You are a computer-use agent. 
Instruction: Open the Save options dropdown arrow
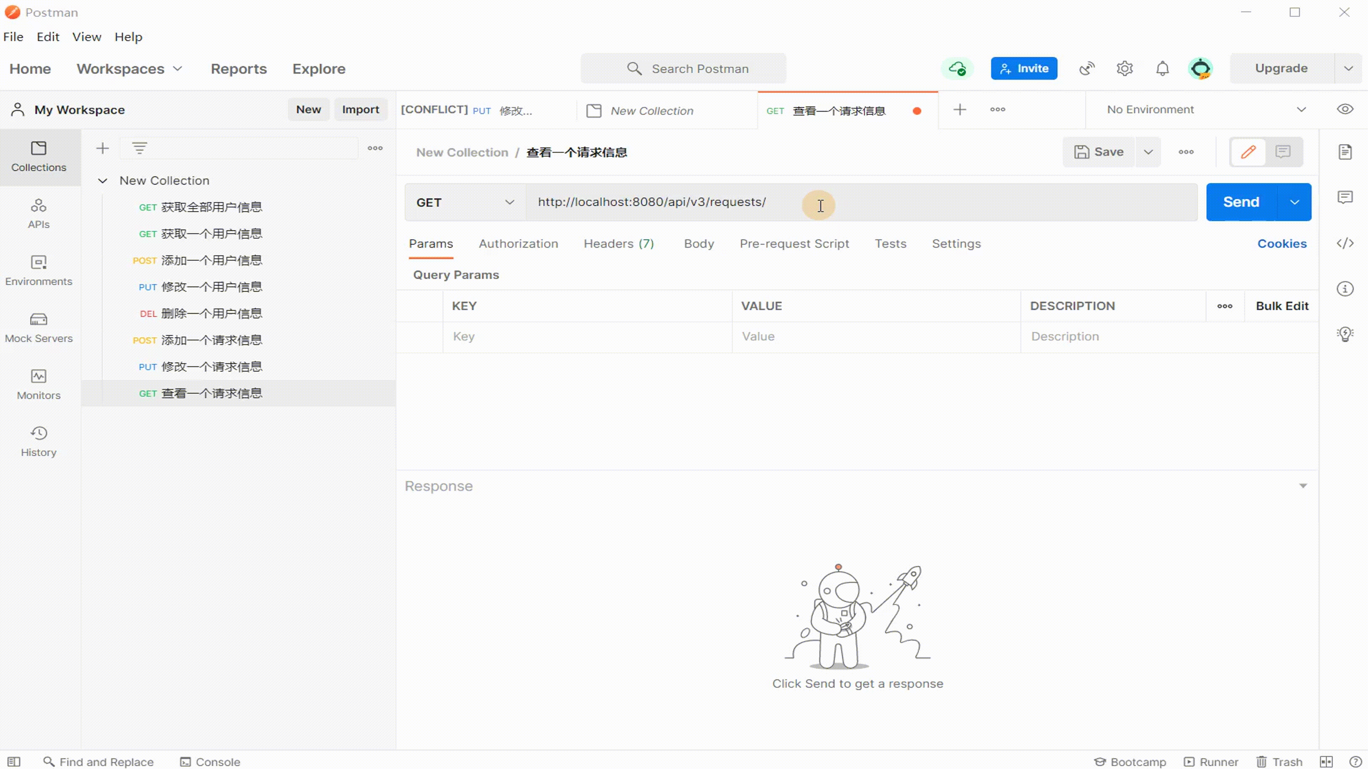[1148, 152]
